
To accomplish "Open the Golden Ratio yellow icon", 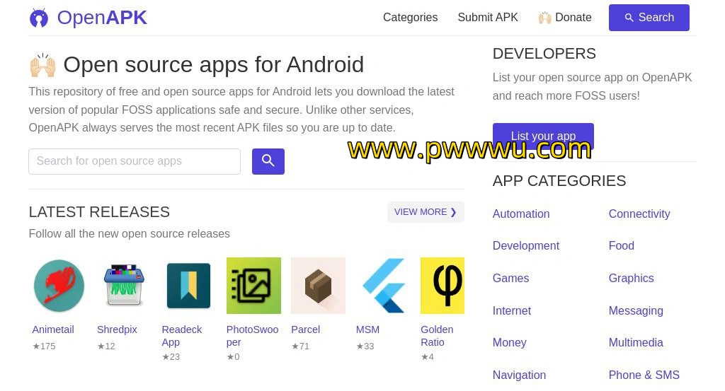I will [443, 286].
